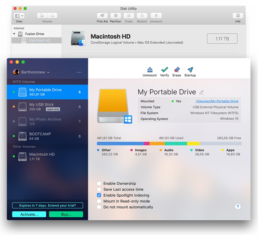This screenshot has width=258, height=235.
Task: Uncheck Enable Spotlight indexing
Action: click(x=99, y=195)
